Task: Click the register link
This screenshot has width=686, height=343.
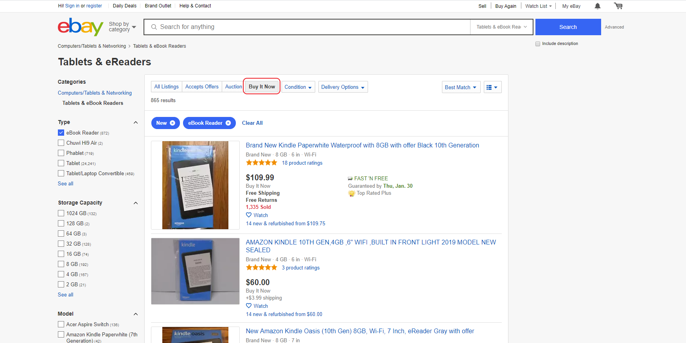Action: [94, 6]
